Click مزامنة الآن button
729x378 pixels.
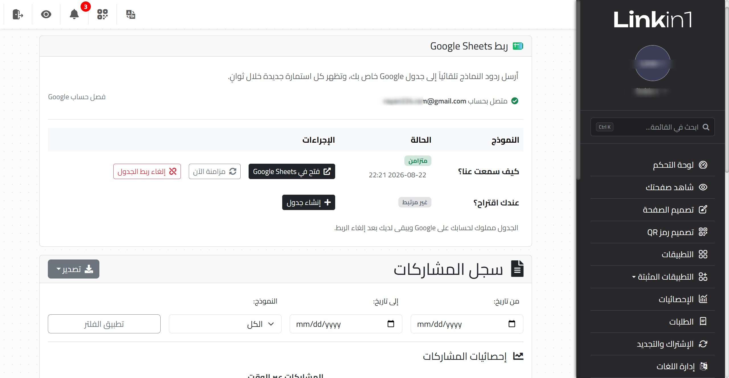pos(215,171)
